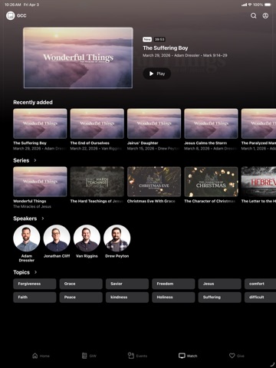The width and height of the screenshot is (276, 368).
Task: Switch to the GIW tab
Action: pyautogui.click(x=89, y=356)
